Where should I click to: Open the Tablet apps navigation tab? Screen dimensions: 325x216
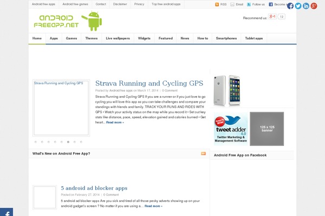253,38
